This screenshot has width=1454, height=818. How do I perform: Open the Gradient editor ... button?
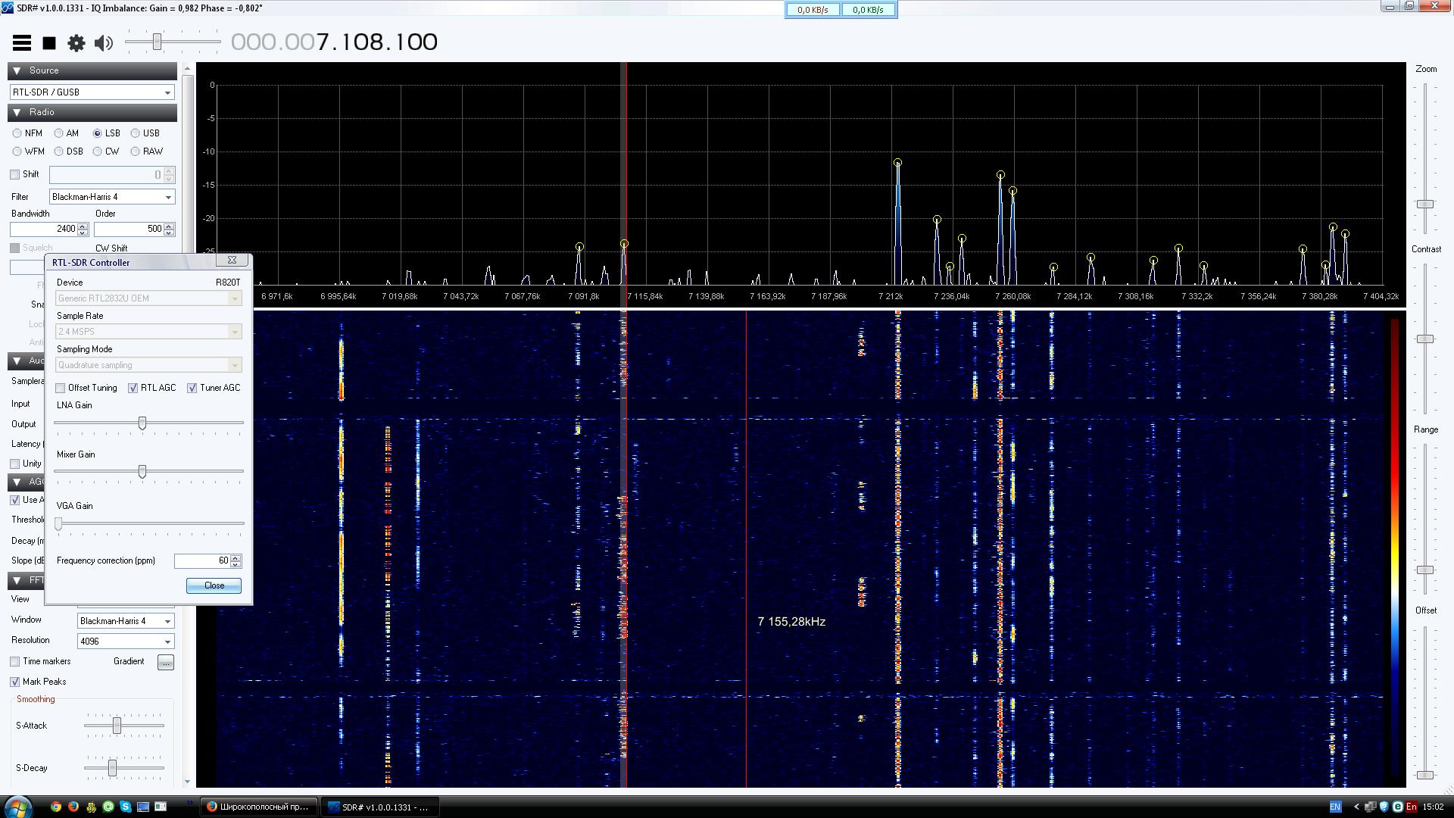pyautogui.click(x=166, y=663)
